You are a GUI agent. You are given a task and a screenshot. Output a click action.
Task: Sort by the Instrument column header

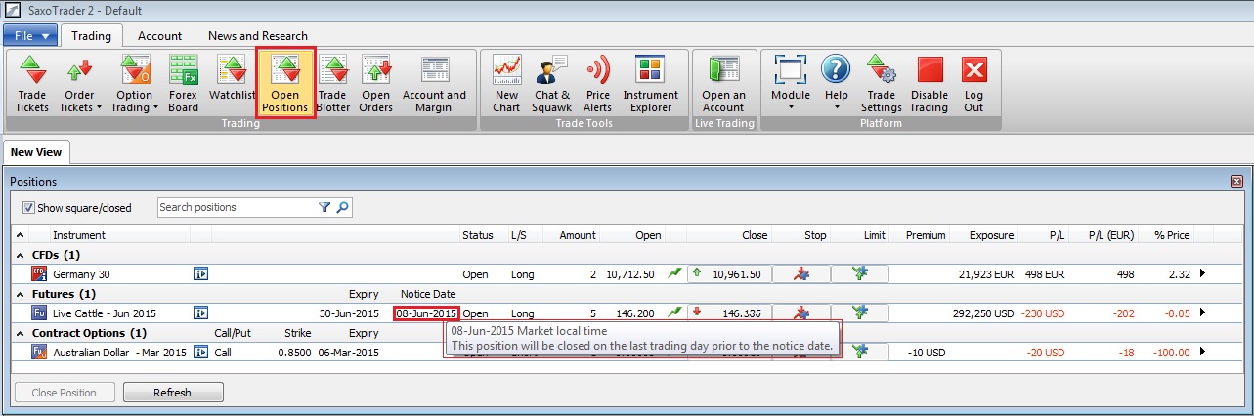[x=79, y=235]
